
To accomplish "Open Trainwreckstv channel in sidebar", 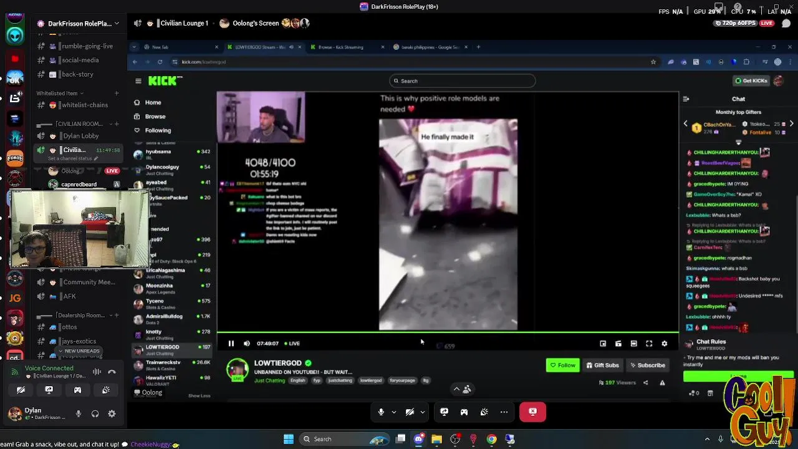I will pos(172,365).
